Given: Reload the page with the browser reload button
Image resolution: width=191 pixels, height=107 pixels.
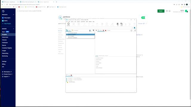Looking at the screenshot, I should pyautogui.click(x=7, y=4).
